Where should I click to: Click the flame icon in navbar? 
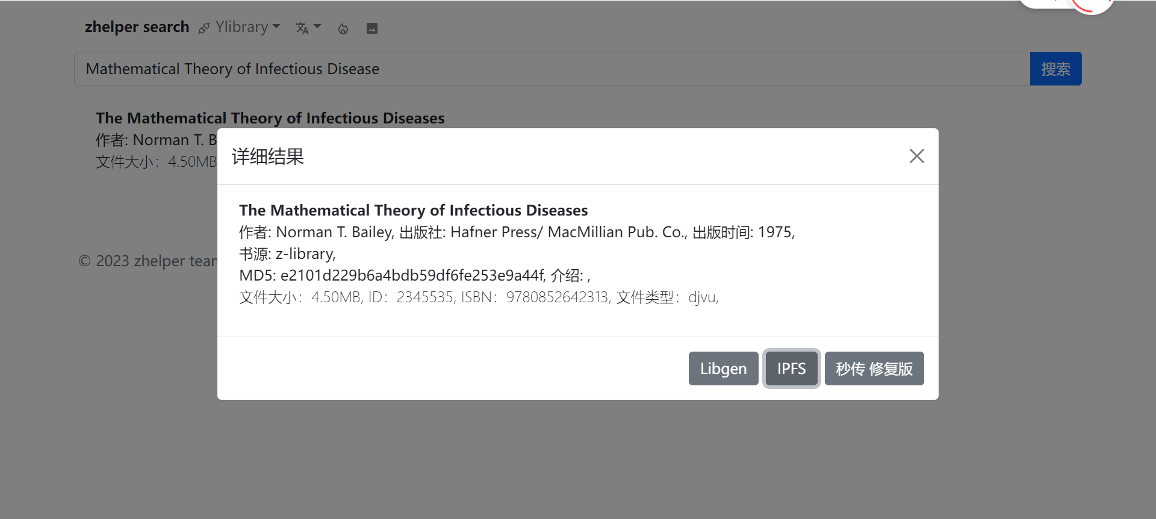pos(343,29)
